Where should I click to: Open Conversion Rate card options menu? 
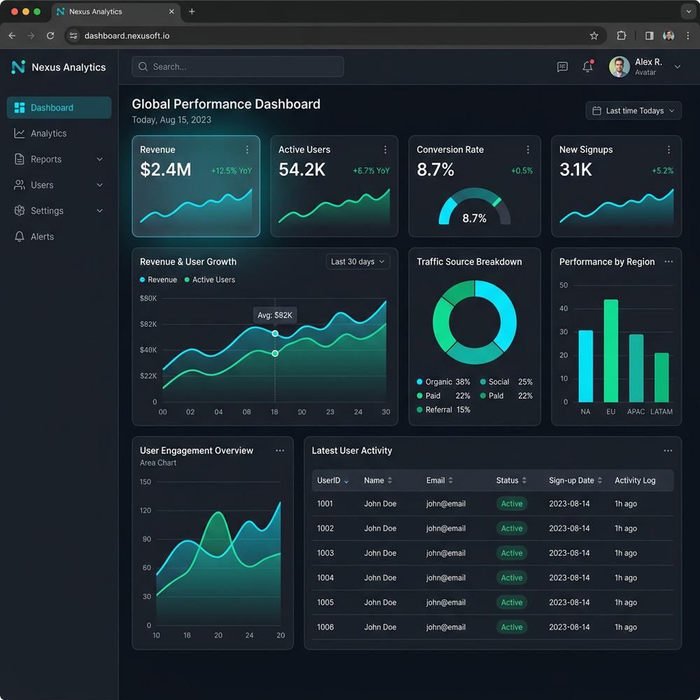528,150
